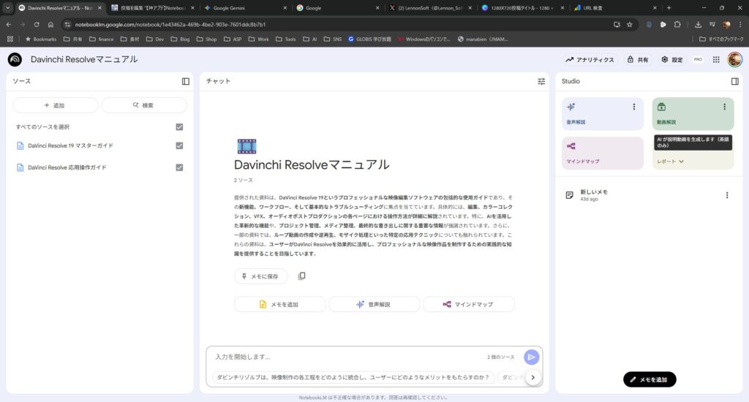Screen dimensions: 749x402
Task: Open browser downloads icon
Action: (698, 24)
